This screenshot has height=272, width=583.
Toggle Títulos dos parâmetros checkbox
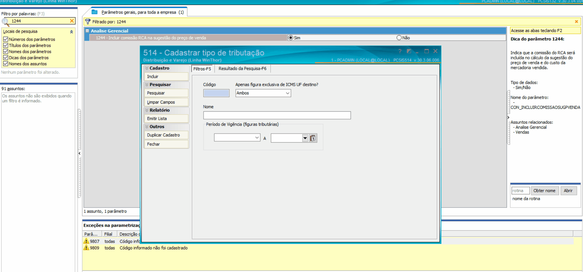[6, 45]
